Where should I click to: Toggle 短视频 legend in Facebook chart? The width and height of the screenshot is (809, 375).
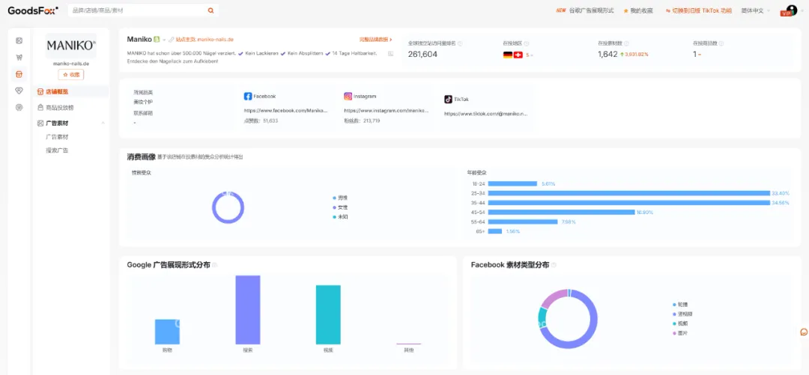[681, 314]
